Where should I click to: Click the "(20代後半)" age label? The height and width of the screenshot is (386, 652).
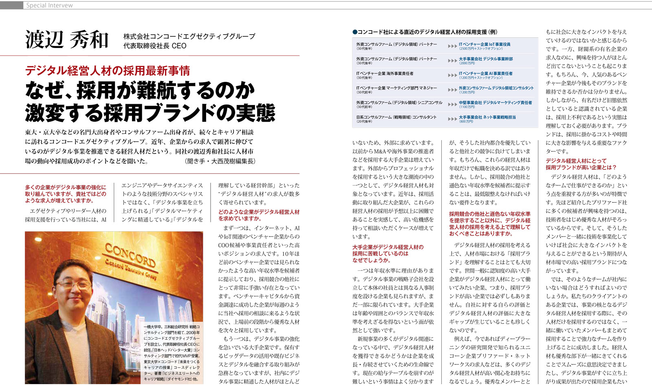click(364, 122)
